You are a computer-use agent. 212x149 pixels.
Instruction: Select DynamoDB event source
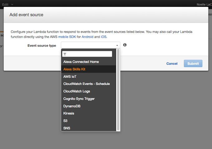[89, 106]
